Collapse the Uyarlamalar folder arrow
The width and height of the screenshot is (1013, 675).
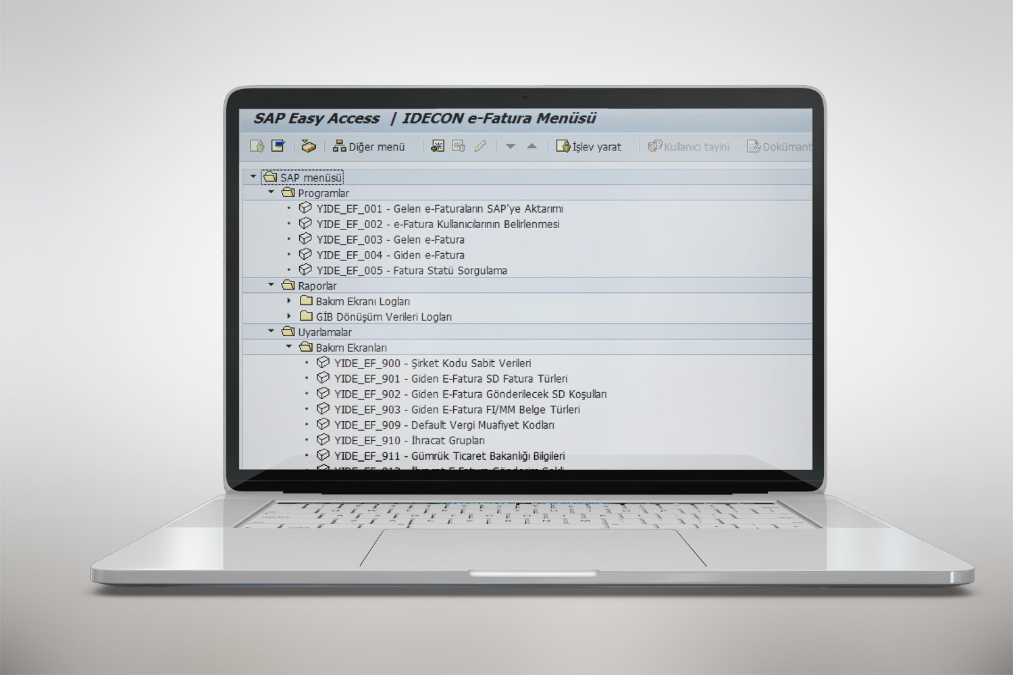[271, 331]
